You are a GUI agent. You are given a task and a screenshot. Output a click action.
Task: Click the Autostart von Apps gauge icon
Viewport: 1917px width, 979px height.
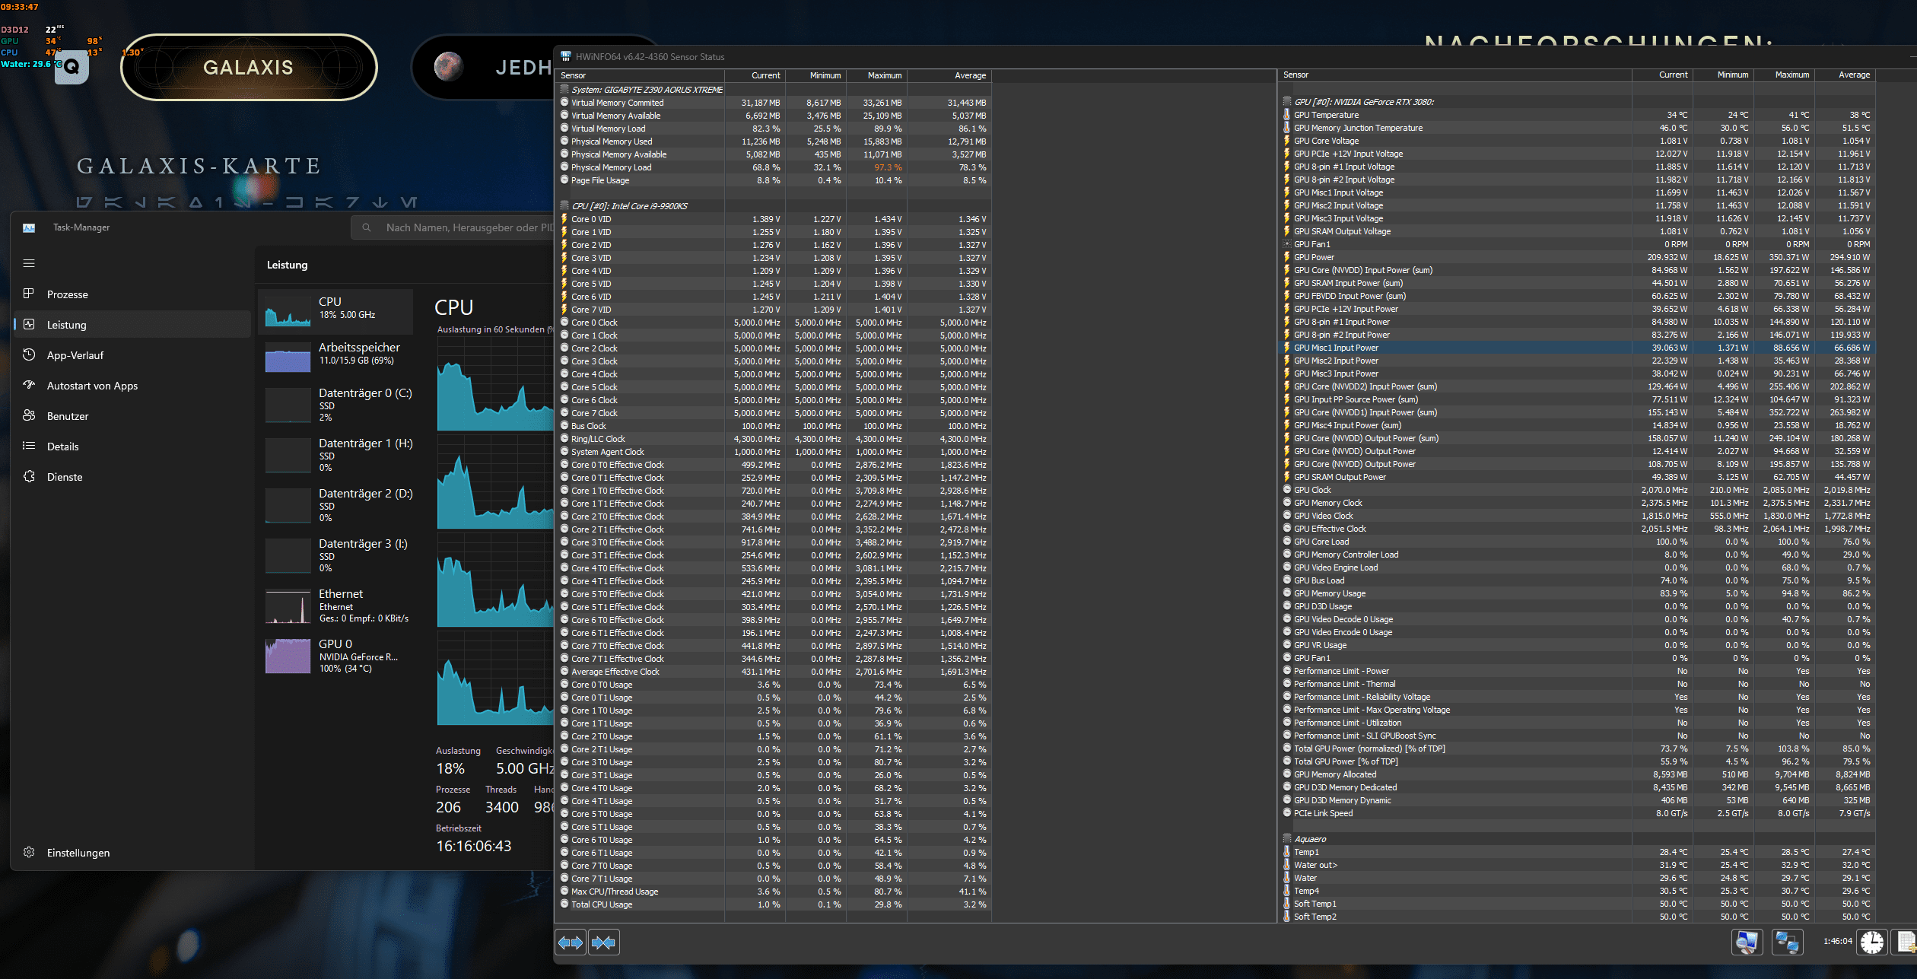(29, 385)
